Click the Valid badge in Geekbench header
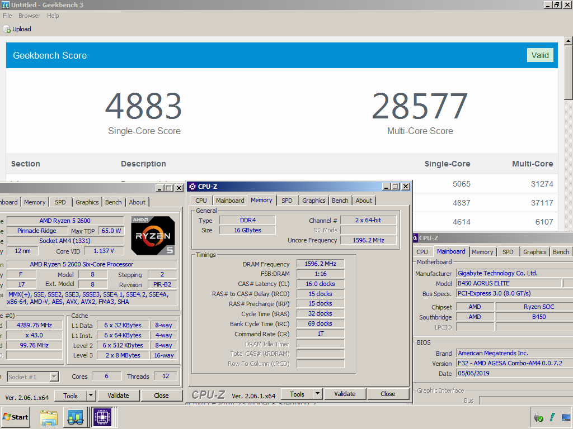 [x=540, y=55]
